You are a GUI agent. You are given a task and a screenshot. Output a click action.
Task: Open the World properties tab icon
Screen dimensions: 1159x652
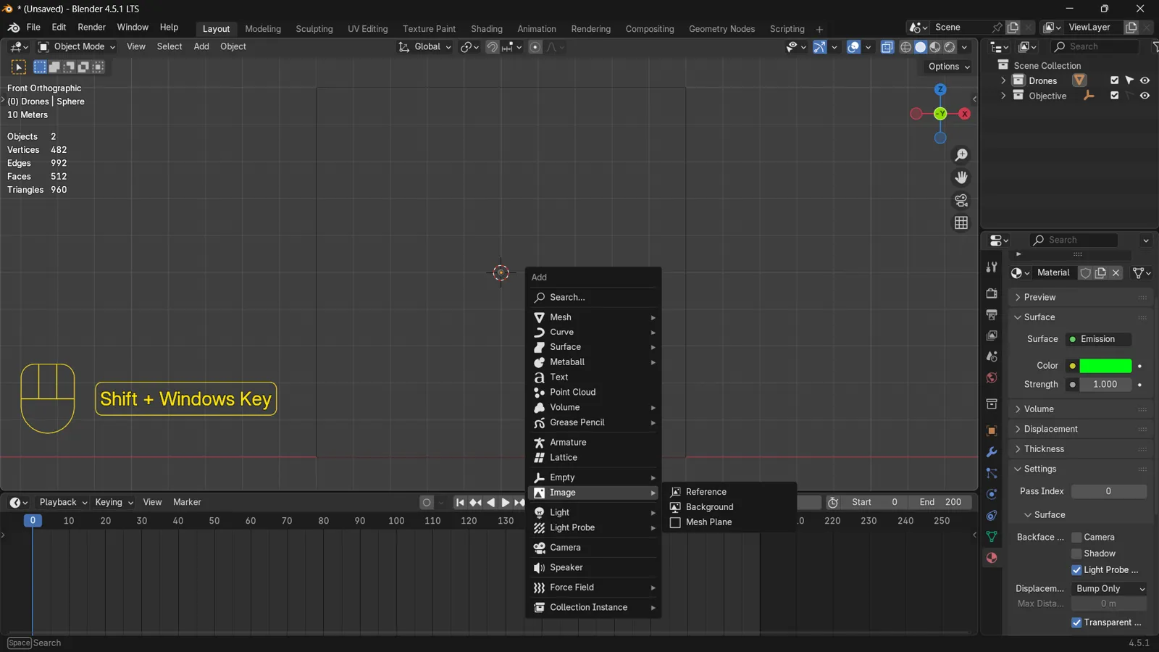coord(992,377)
